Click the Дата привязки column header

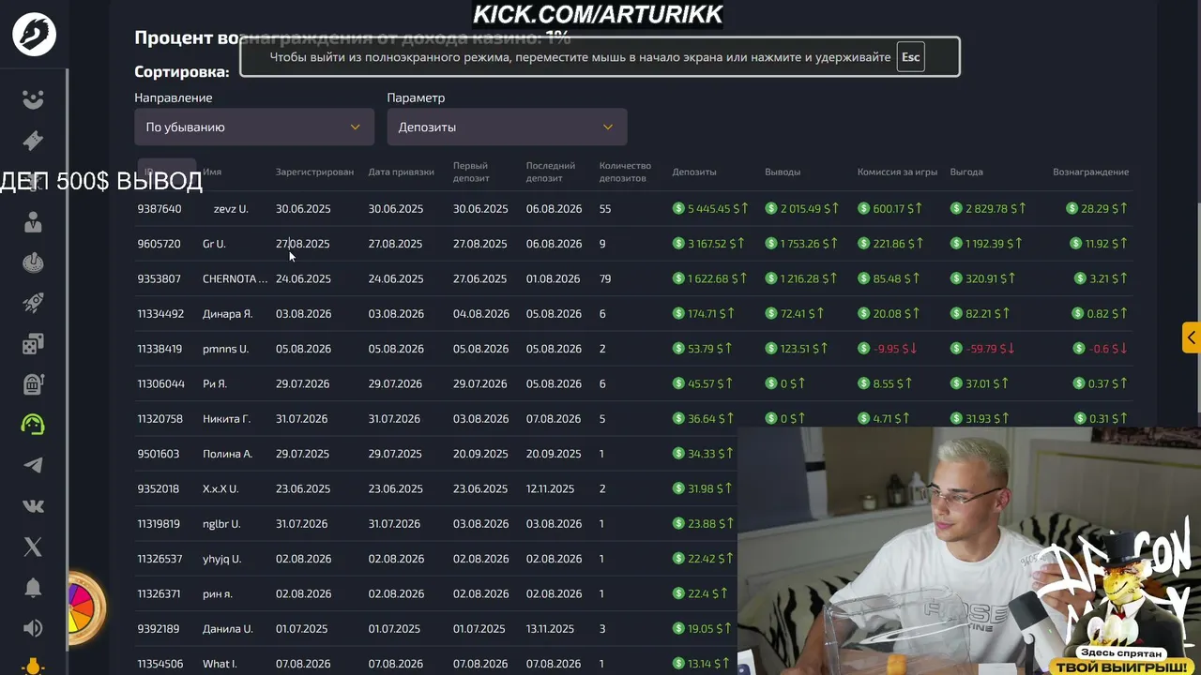pos(402,172)
